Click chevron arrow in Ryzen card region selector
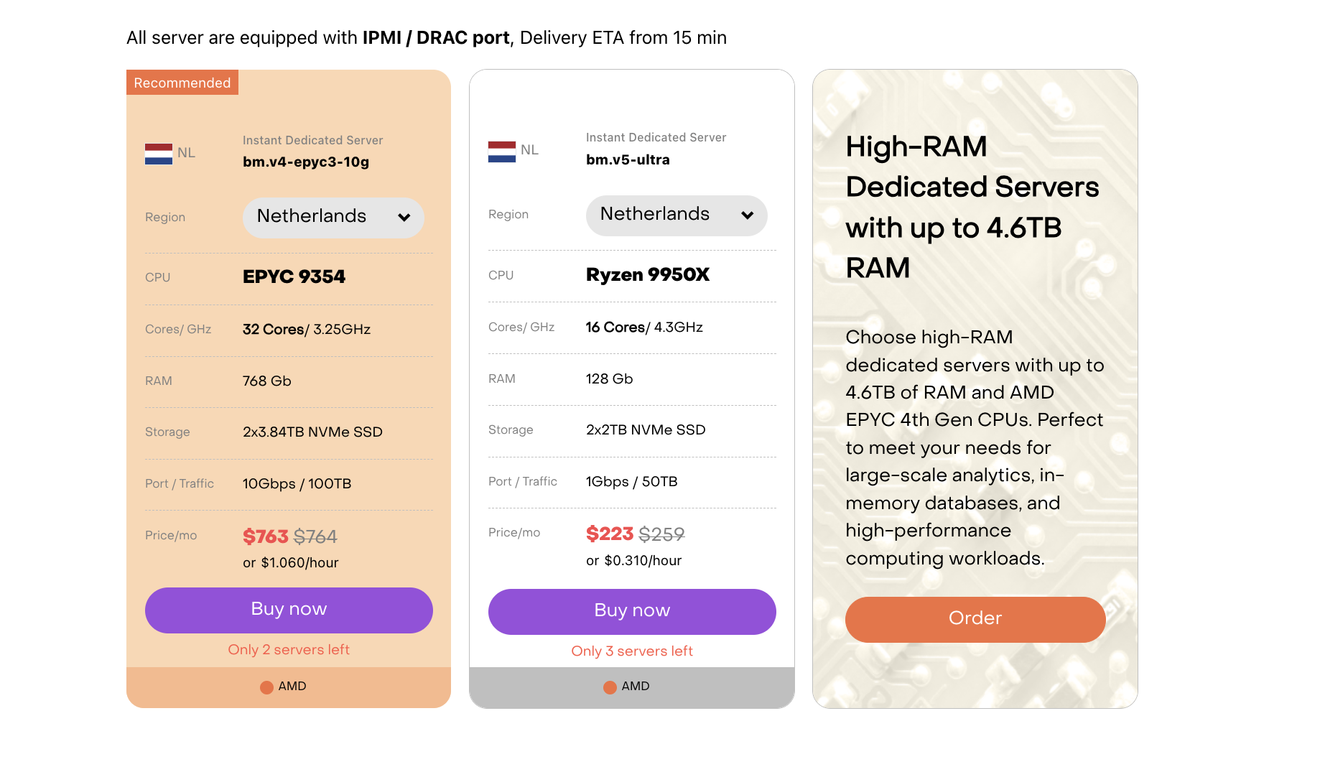The height and width of the screenshot is (767, 1320). 748,215
